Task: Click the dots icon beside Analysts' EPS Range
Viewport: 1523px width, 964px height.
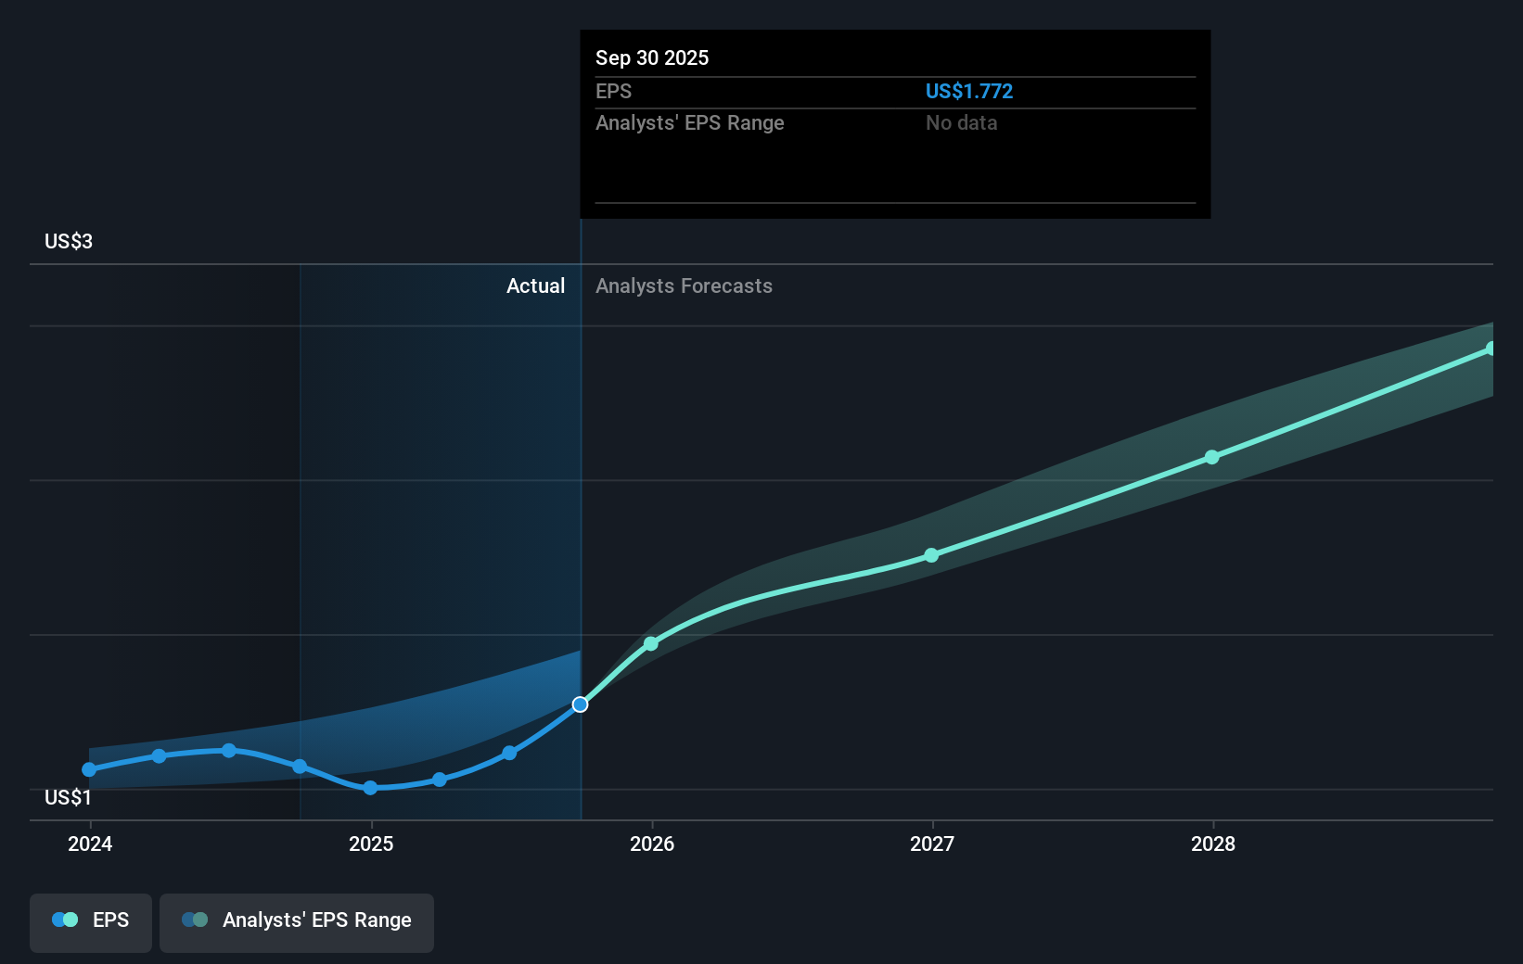Action: [195, 920]
